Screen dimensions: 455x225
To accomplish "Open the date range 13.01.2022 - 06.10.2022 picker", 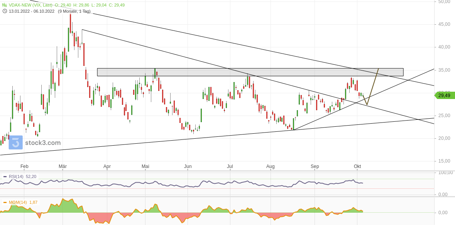I will 31,11.
